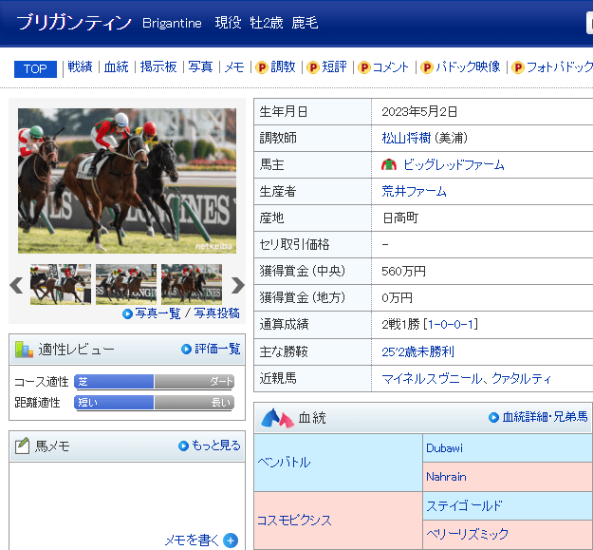Open premium 調教 tab
This screenshot has width=593, height=550.
click(283, 67)
